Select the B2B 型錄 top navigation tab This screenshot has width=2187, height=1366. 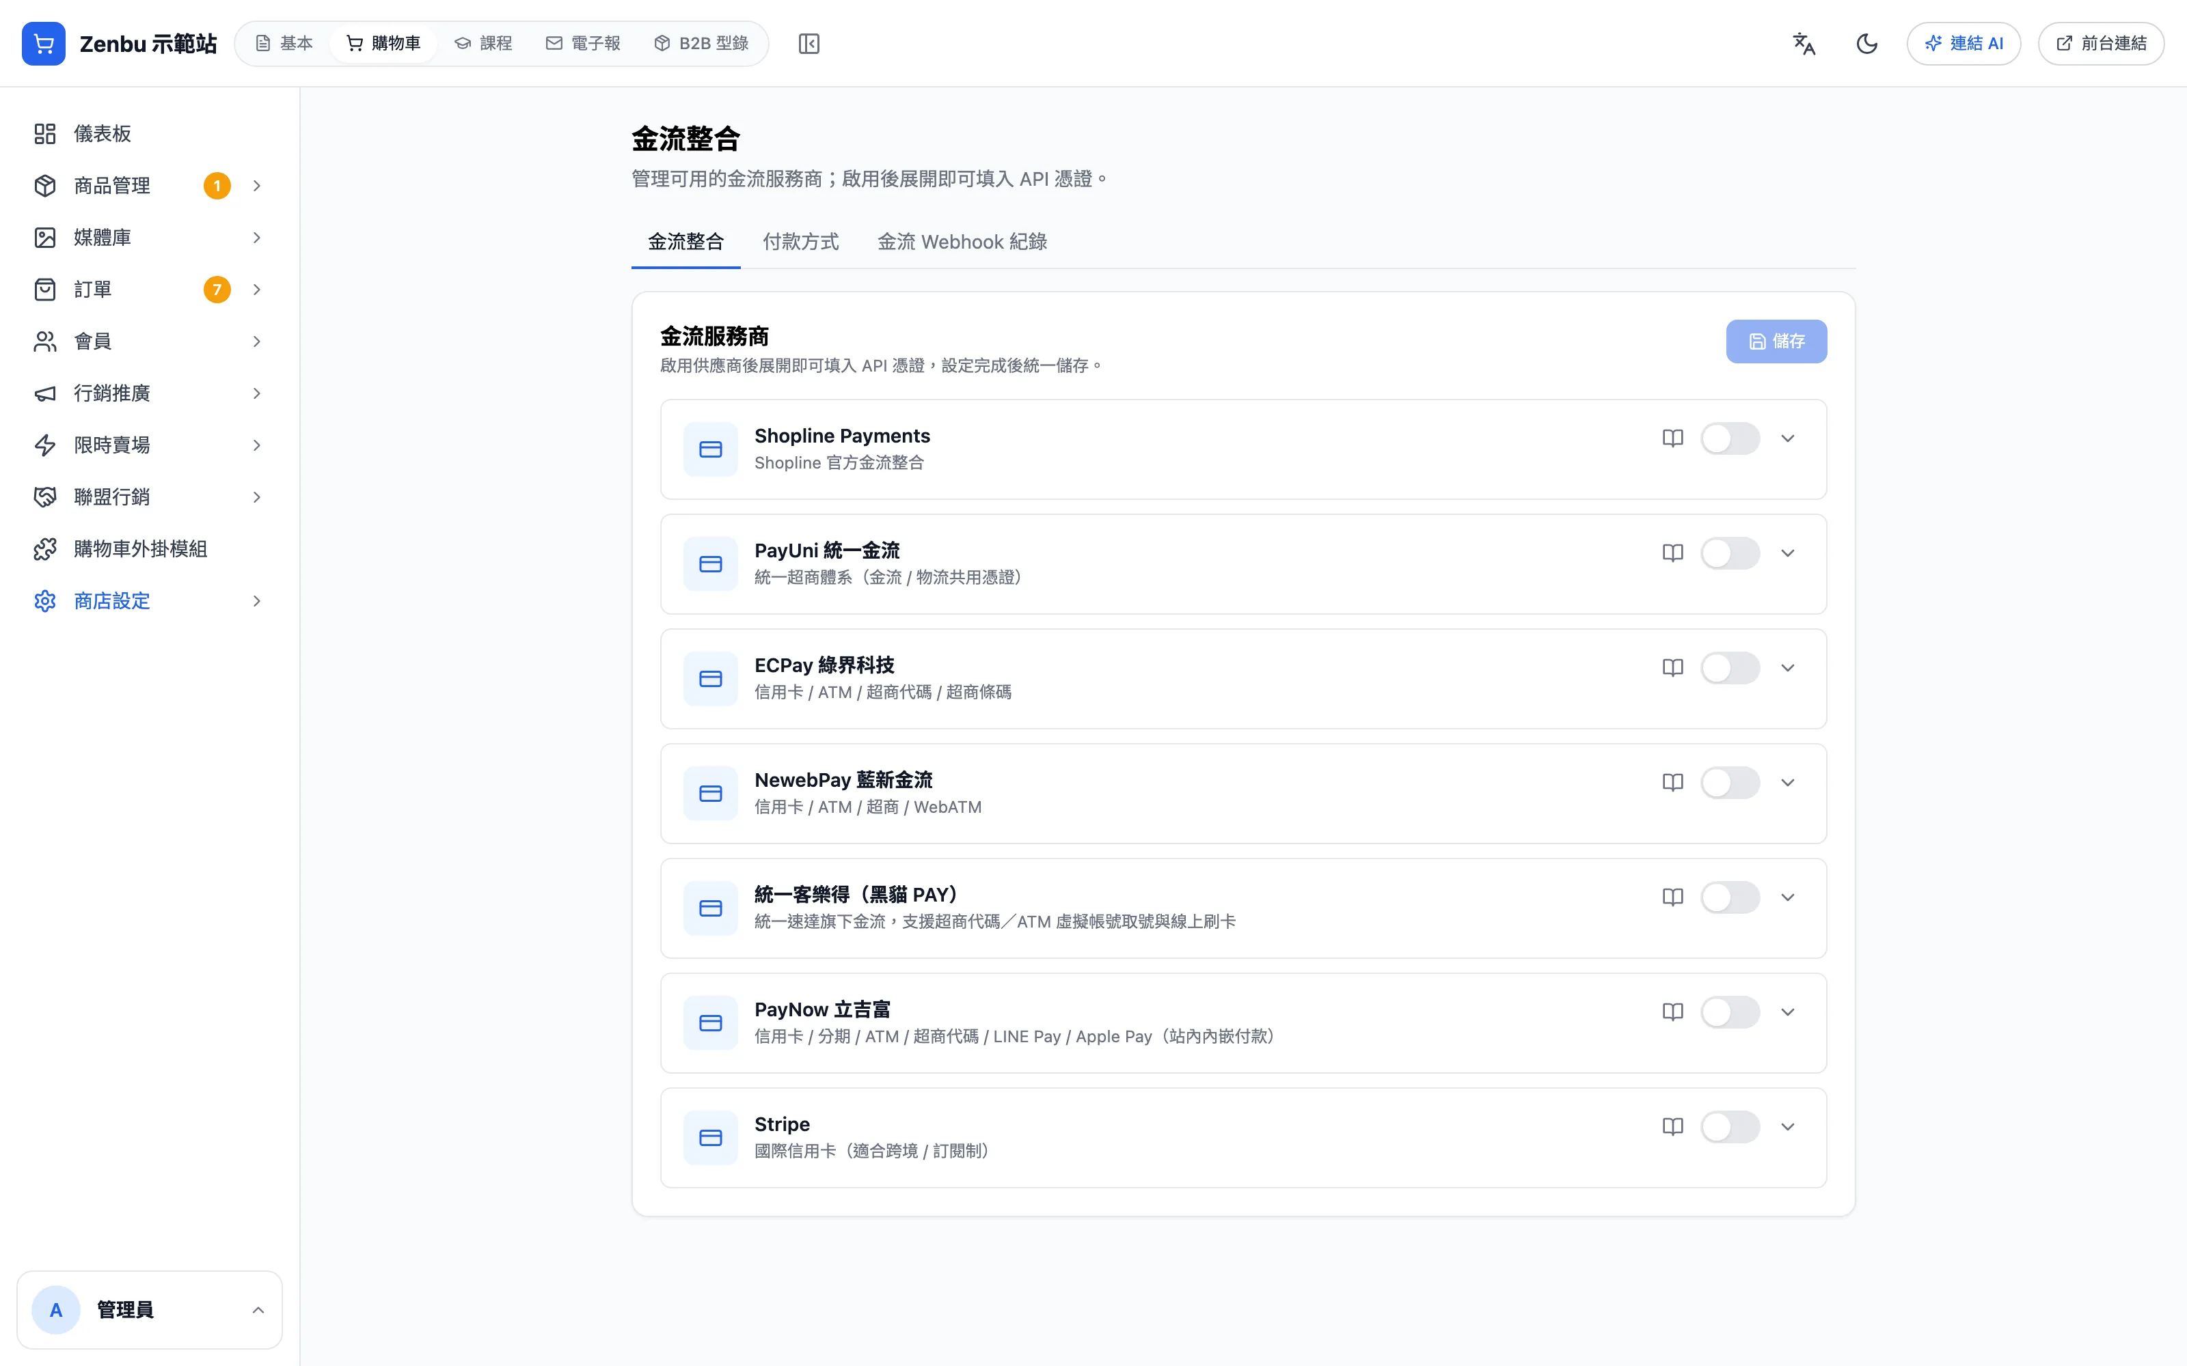[701, 43]
